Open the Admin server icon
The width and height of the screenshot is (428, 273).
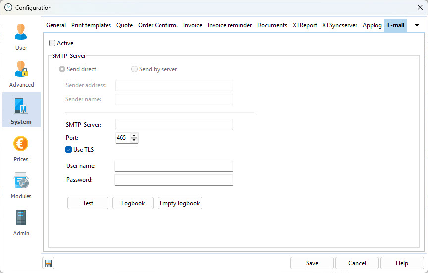pyautogui.click(x=21, y=218)
